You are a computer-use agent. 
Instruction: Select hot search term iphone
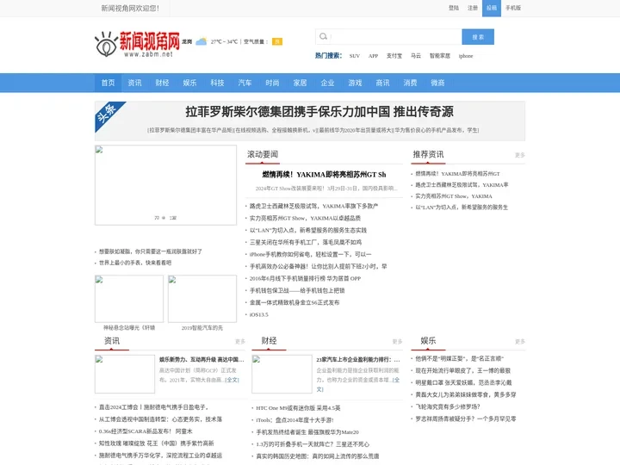click(466, 56)
